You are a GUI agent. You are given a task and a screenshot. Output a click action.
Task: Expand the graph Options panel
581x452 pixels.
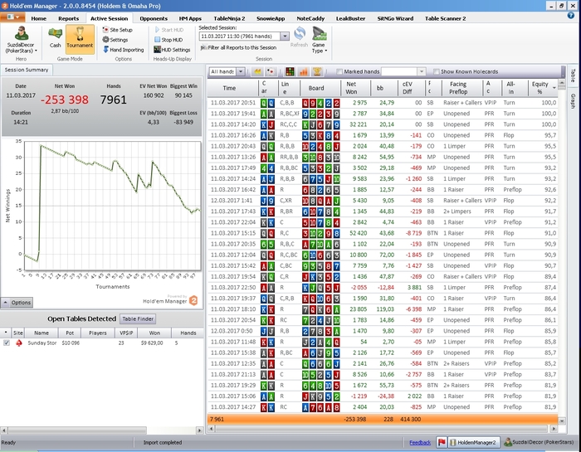click(x=17, y=303)
